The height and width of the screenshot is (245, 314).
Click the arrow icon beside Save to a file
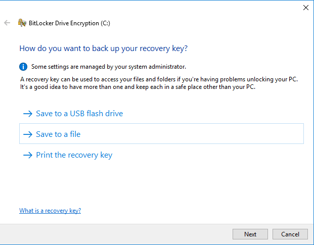click(28, 134)
